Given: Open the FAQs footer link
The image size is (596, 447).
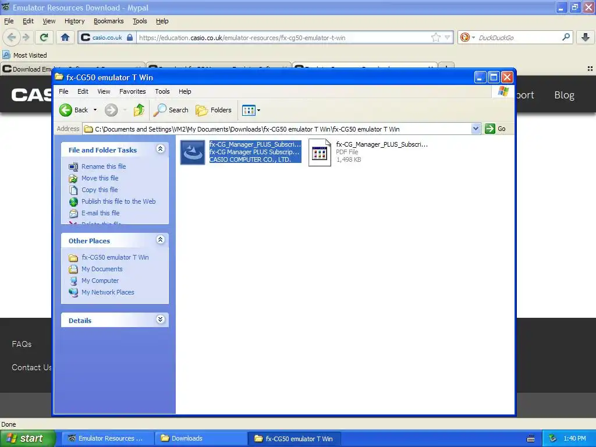Looking at the screenshot, I should point(22,344).
